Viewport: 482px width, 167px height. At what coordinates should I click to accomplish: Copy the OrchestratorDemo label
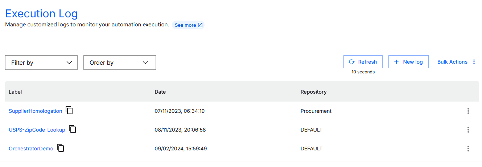[61, 148]
